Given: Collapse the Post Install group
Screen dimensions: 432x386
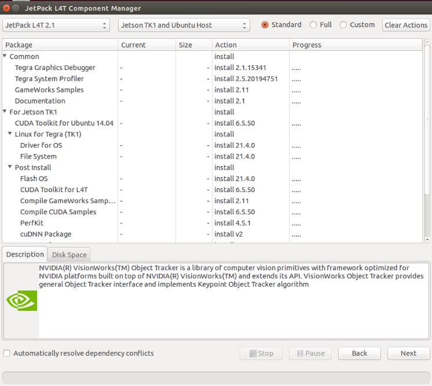Looking at the screenshot, I should coord(10,167).
